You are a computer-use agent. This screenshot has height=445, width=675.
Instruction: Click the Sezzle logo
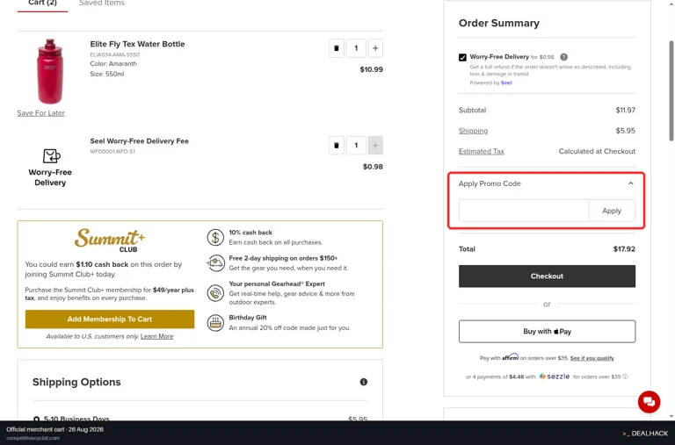[555, 377]
